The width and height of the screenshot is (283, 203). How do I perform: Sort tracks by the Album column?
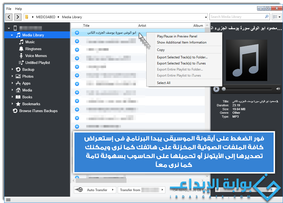pos(199,26)
